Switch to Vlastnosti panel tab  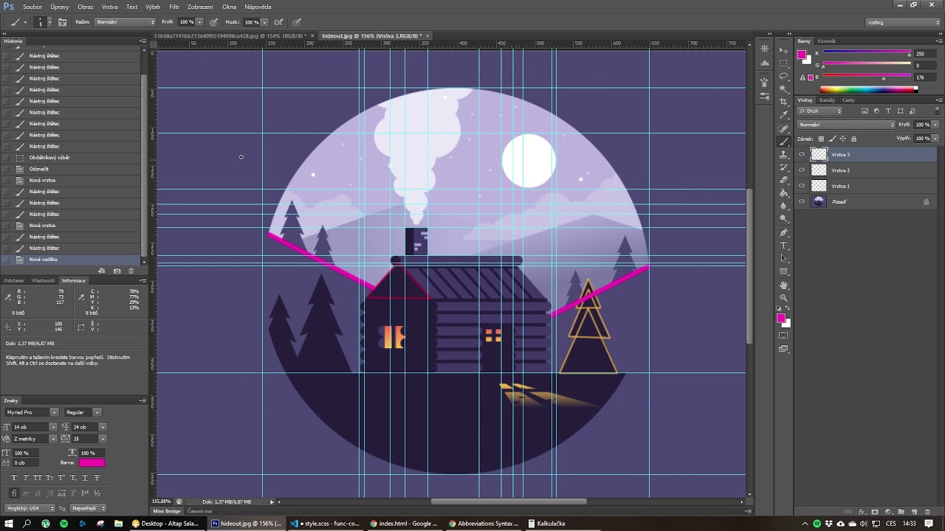pos(43,280)
